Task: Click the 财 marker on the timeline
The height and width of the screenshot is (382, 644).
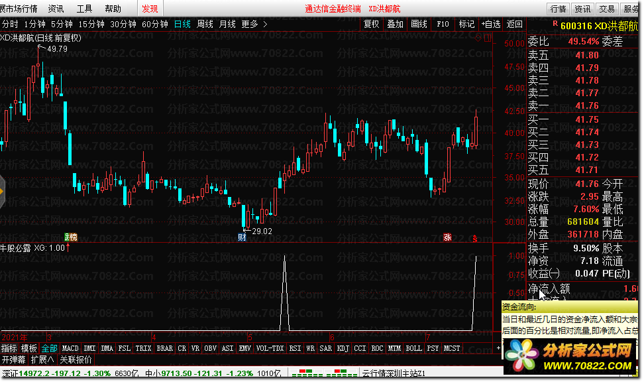Action: click(242, 237)
